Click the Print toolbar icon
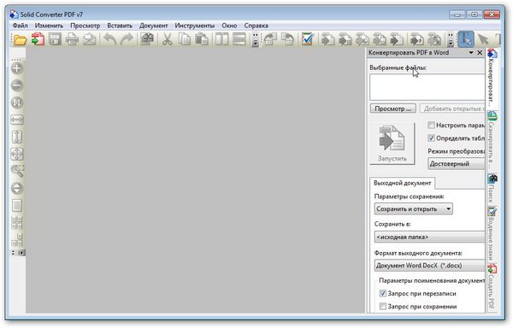The image size is (513, 328). pos(72,39)
